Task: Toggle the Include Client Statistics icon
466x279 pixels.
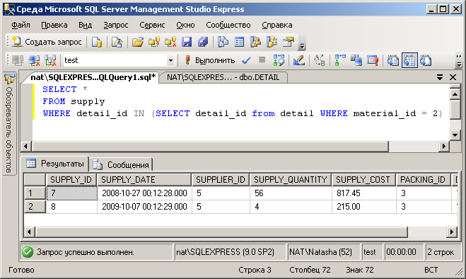Action: (356, 60)
